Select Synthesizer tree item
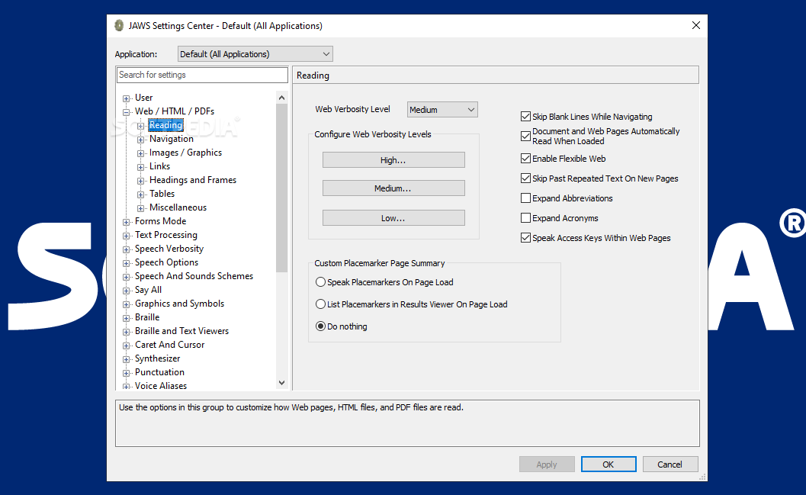This screenshot has width=806, height=495. [x=157, y=358]
